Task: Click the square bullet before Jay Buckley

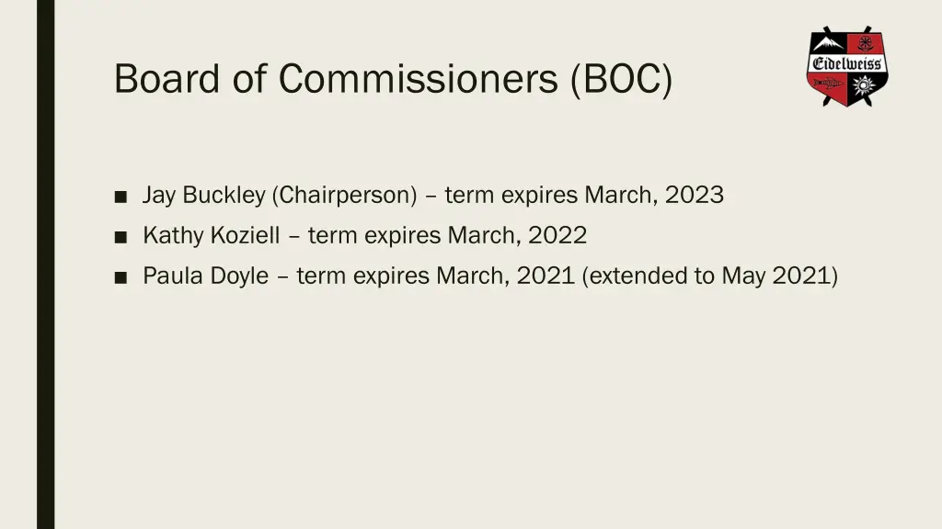Action: click(x=121, y=197)
